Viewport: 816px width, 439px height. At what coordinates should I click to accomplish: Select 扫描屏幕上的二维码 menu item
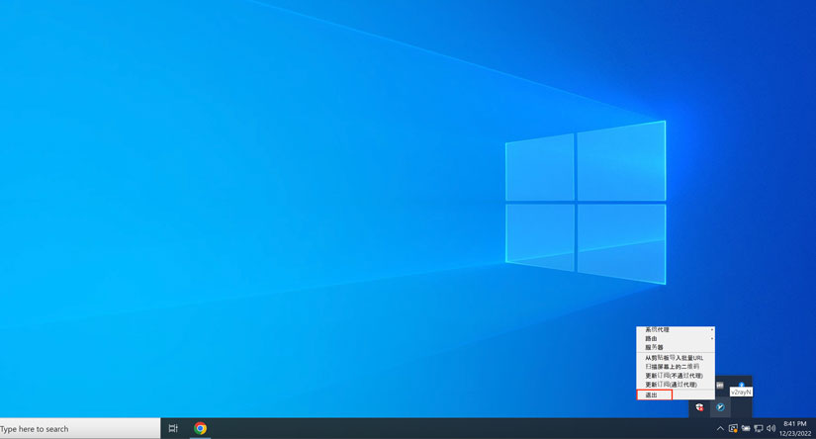pyautogui.click(x=674, y=367)
